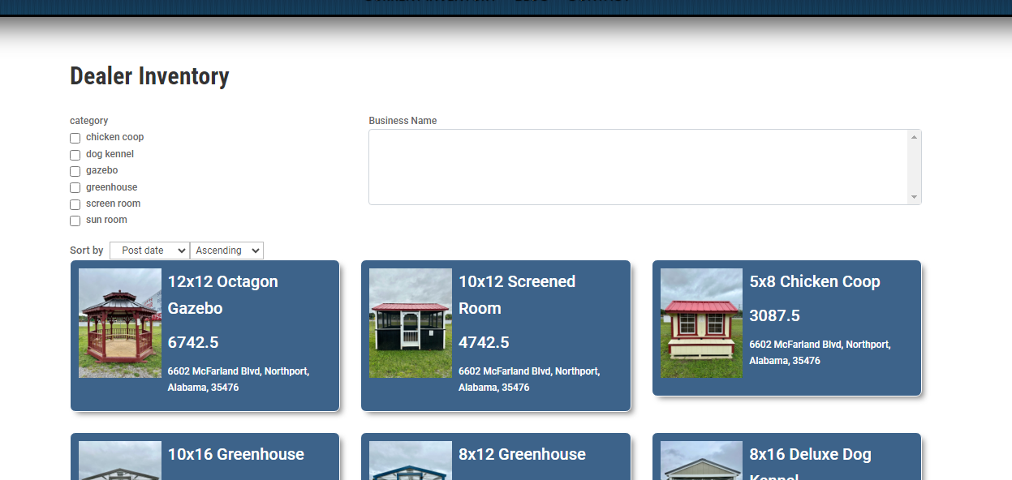This screenshot has height=480, width=1012.
Task: Click the 4742.5 price on screened room card
Action: tap(484, 342)
